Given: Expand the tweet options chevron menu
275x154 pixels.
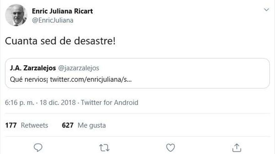Looking at the screenshot, I should (266, 10).
